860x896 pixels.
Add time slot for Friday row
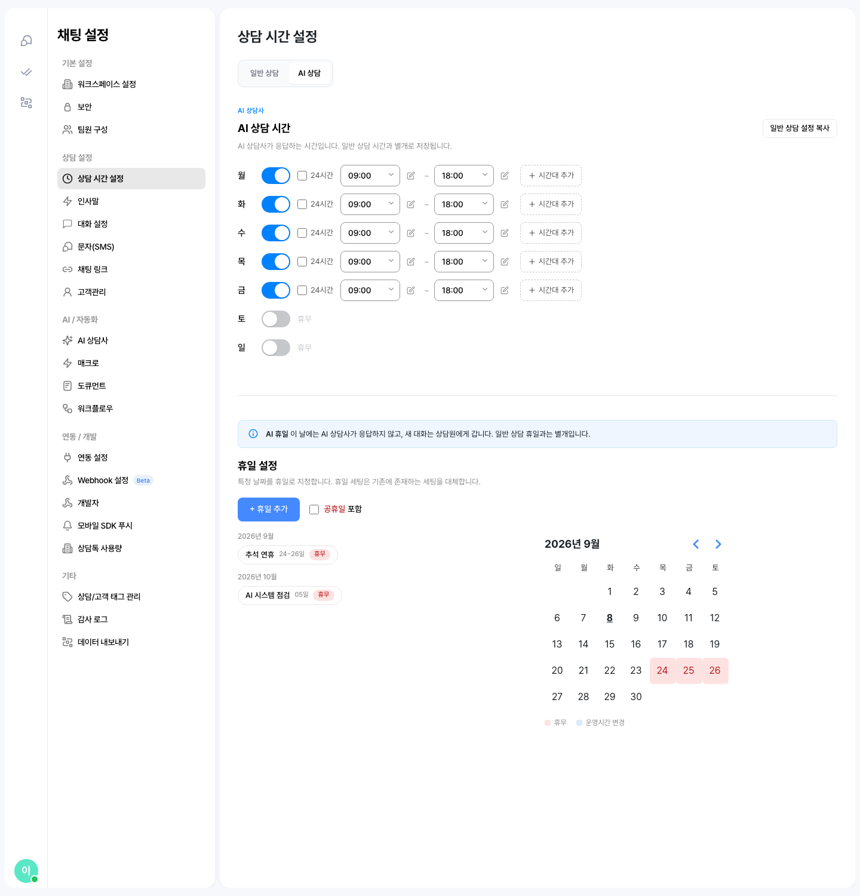click(x=551, y=290)
